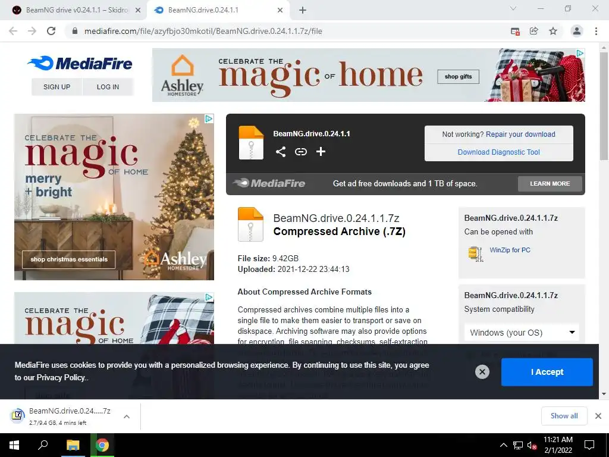
Task: Click Repair your download link
Action: tap(520, 134)
